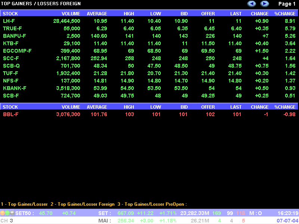Go to the next page arrow
This screenshot has width=299, height=224.
[x=265, y=4]
